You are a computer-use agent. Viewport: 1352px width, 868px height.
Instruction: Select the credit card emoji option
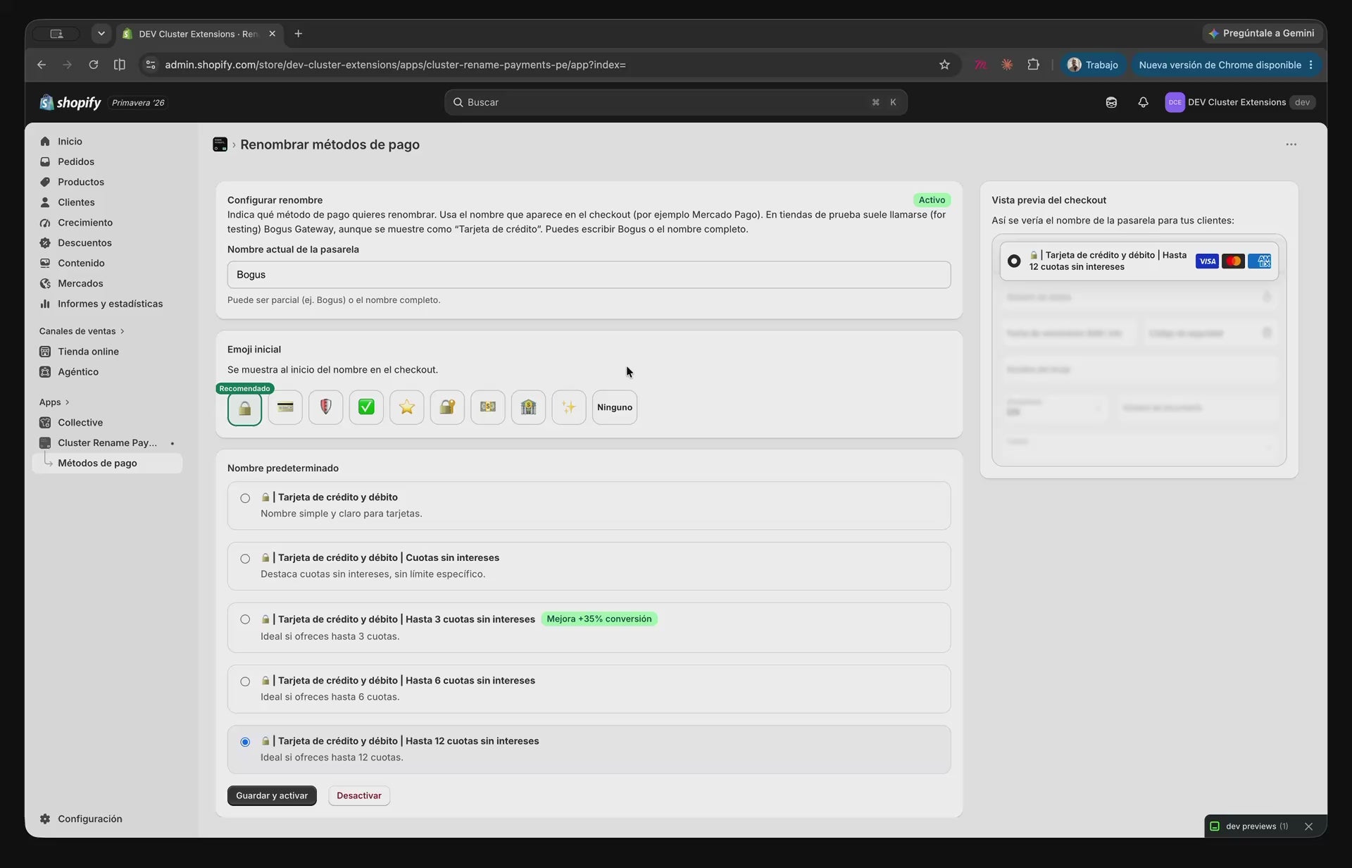(285, 407)
